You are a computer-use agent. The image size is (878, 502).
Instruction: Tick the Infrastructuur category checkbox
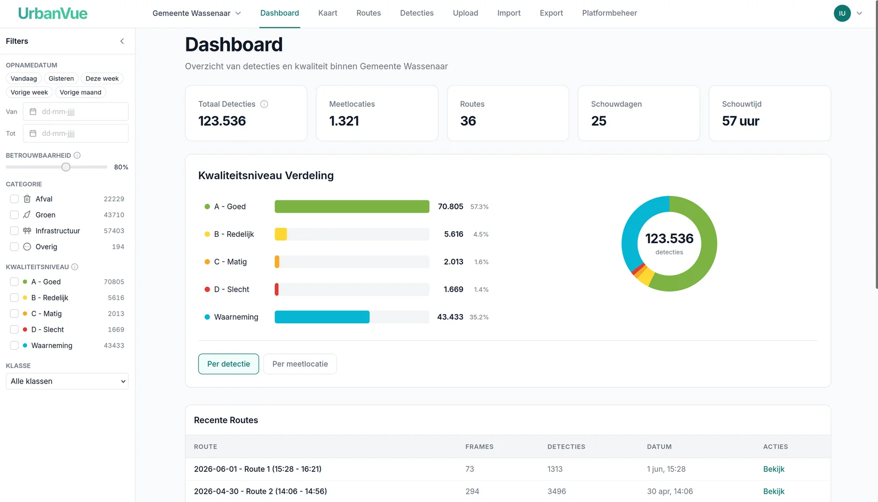pyautogui.click(x=14, y=231)
